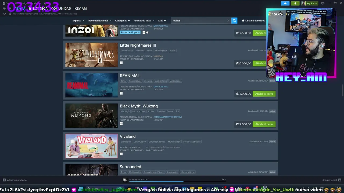Open the REANIMAL thumbnail image
This screenshot has height=193, width=344.
click(91, 85)
